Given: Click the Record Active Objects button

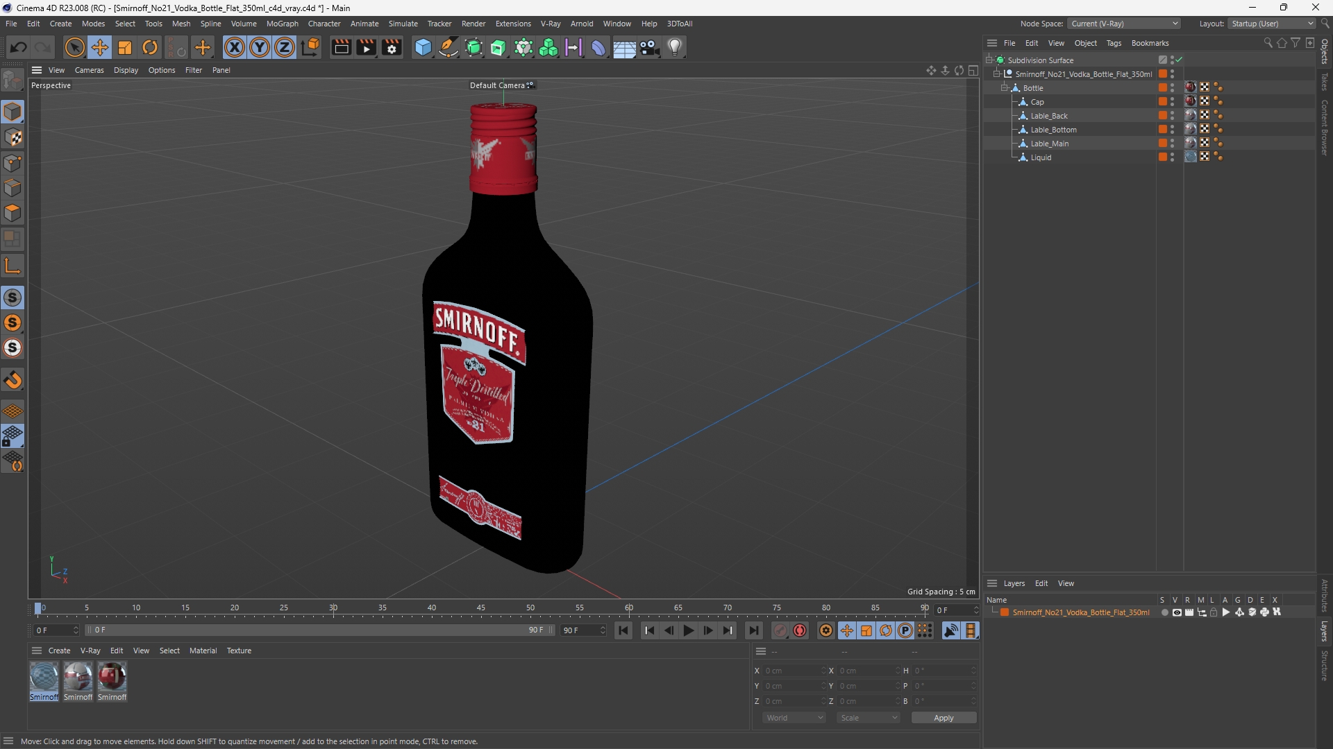Looking at the screenshot, I should [x=780, y=630].
